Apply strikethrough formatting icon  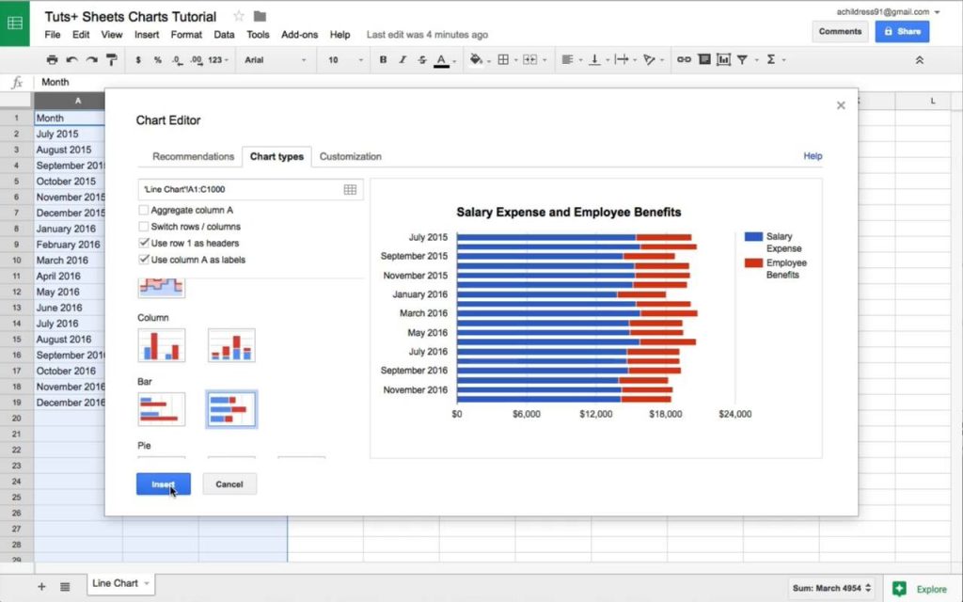[x=421, y=59]
